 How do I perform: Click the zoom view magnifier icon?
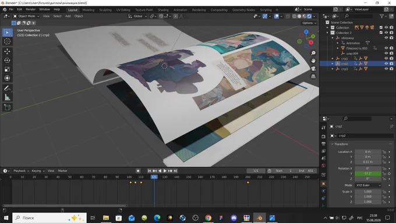pos(313,53)
